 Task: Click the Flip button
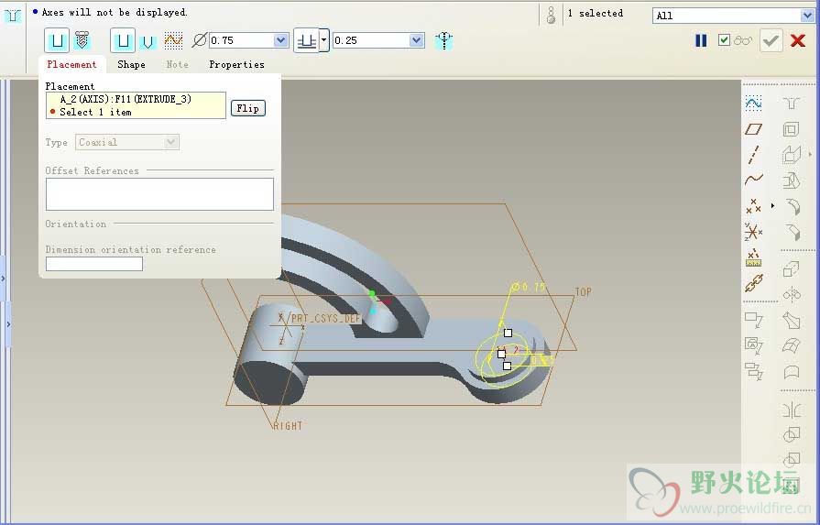(248, 108)
